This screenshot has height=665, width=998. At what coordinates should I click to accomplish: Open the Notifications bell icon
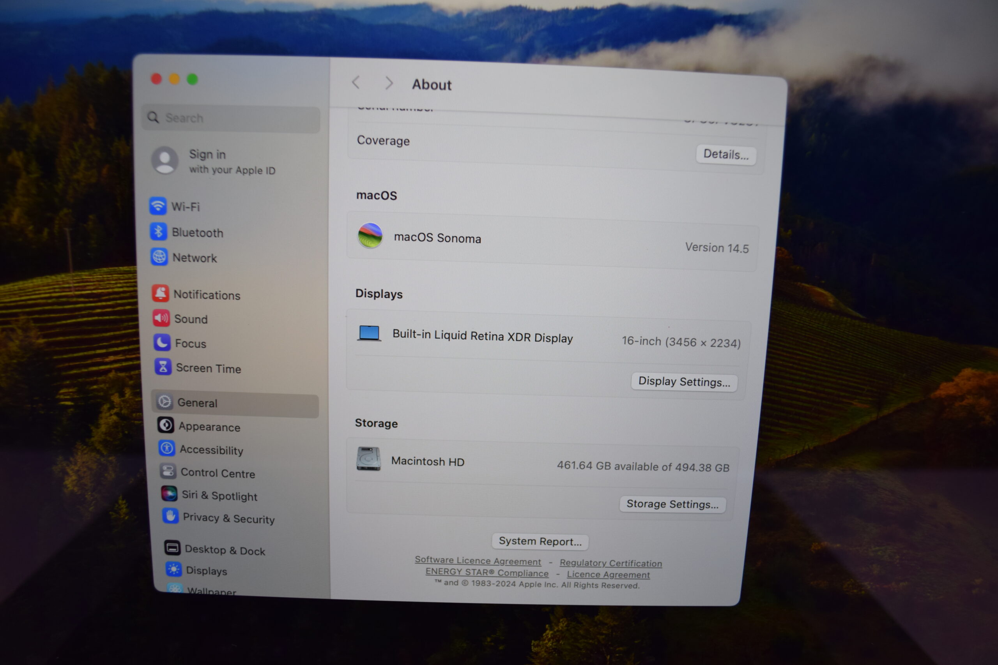click(161, 293)
